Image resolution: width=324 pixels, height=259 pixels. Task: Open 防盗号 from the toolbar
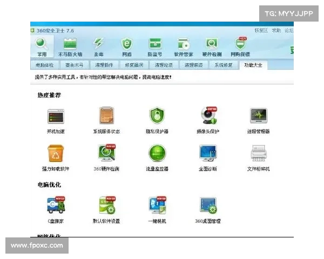[x=155, y=47]
